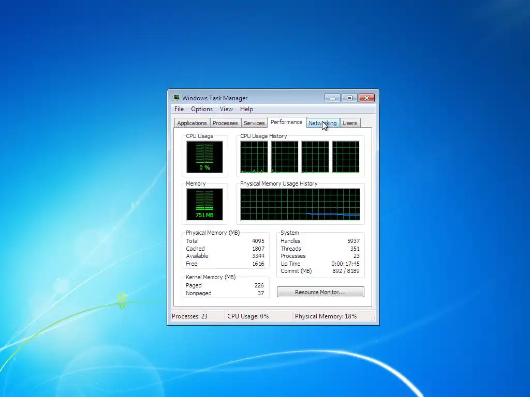The image size is (530, 397).
Task: Click the Cached memory value 1807
Action: 258,249
